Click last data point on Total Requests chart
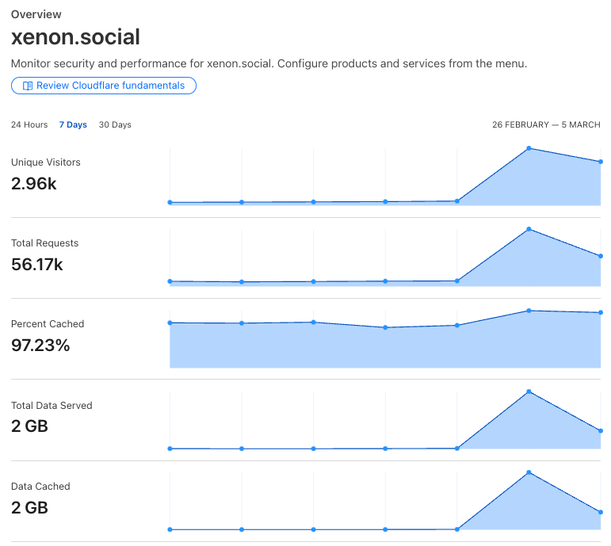611x546 pixels. pos(601,256)
